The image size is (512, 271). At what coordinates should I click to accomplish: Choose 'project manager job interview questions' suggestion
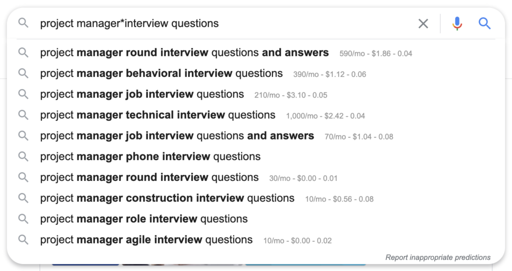coord(142,94)
